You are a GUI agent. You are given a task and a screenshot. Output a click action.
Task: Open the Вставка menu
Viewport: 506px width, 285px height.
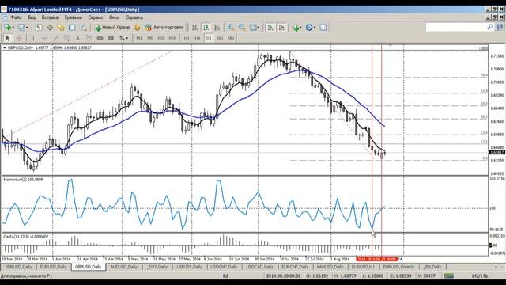click(50, 17)
